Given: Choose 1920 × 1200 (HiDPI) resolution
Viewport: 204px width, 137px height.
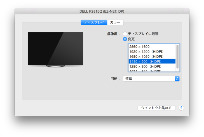Looking at the screenshot, I should [x=152, y=51].
